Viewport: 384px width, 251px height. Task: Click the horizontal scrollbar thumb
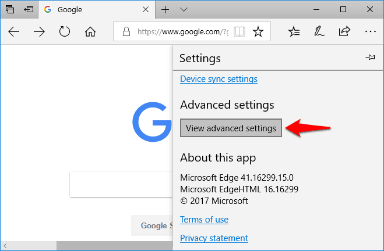[115, 246]
